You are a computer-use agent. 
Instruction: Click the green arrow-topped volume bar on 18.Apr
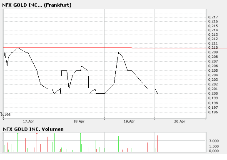81,142
